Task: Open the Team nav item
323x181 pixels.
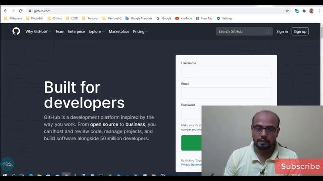Action: pos(60,31)
